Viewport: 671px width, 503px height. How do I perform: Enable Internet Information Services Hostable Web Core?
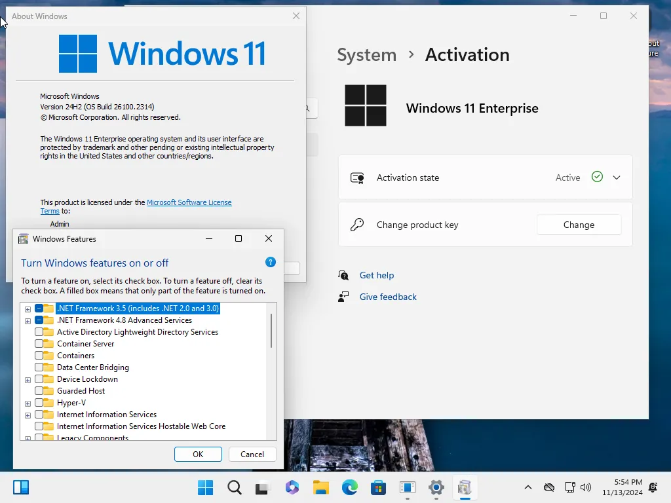point(39,426)
